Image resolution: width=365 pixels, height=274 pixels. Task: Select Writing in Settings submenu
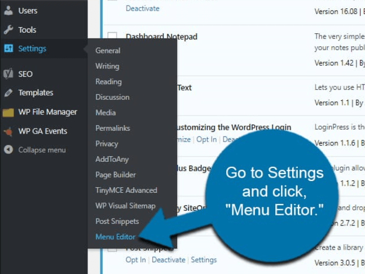(x=107, y=66)
